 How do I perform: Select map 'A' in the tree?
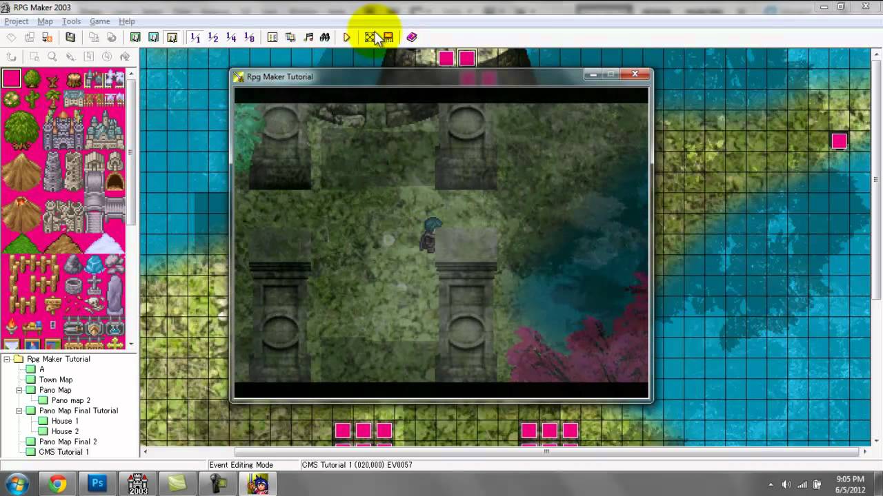pyautogui.click(x=41, y=369)
